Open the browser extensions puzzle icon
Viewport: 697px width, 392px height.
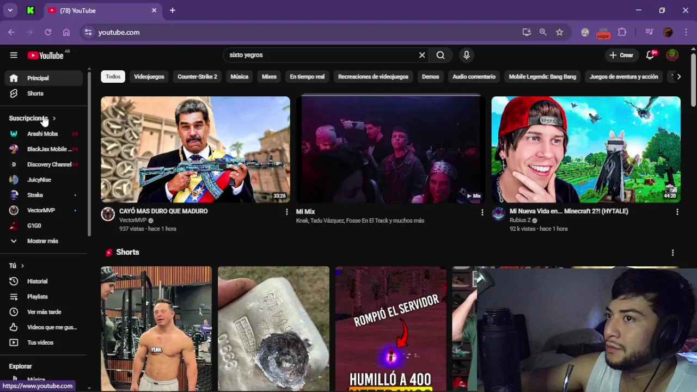coord(622,32)
